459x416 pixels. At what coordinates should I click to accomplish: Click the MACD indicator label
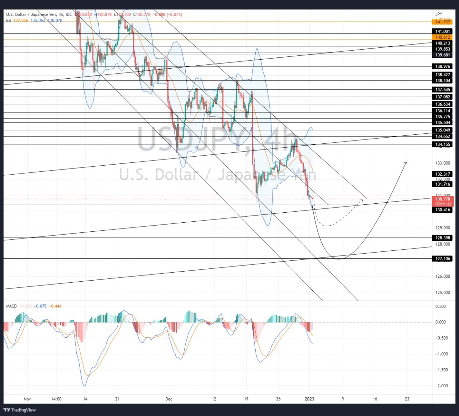[11, 306]
